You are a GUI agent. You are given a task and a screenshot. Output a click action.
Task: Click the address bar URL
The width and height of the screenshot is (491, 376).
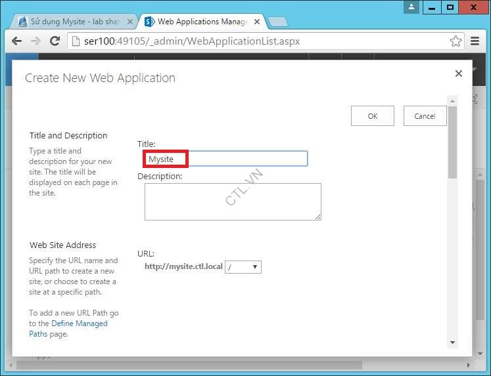pos(192,41)
